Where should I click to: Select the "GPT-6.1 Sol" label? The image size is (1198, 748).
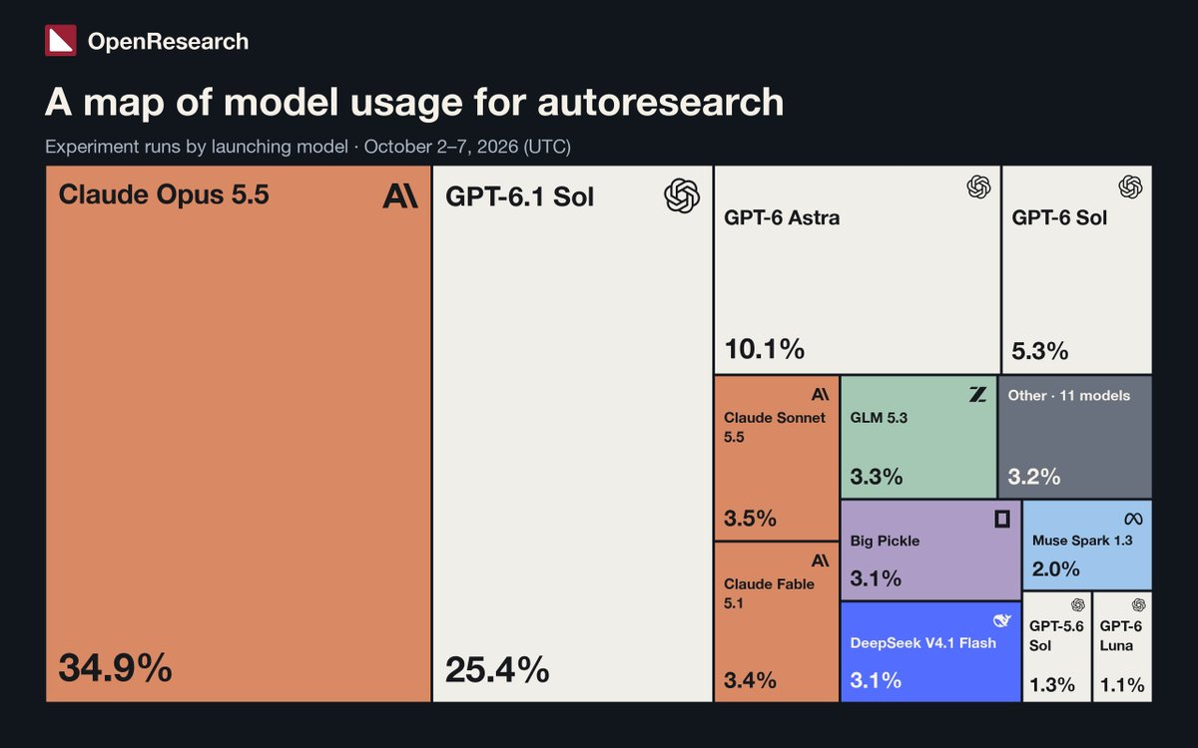coord(519,196)
